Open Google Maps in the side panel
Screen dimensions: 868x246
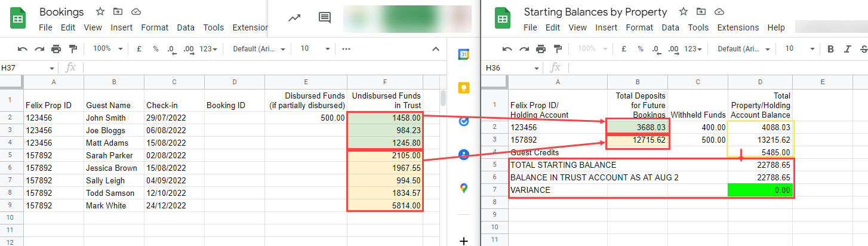463,188
